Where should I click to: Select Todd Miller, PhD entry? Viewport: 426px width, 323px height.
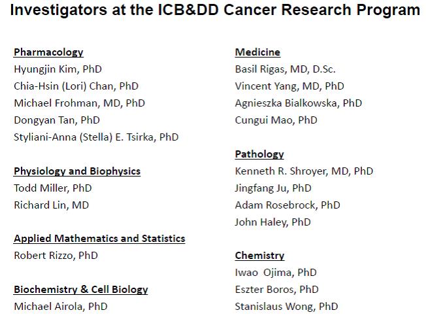[x=52, y=188]
